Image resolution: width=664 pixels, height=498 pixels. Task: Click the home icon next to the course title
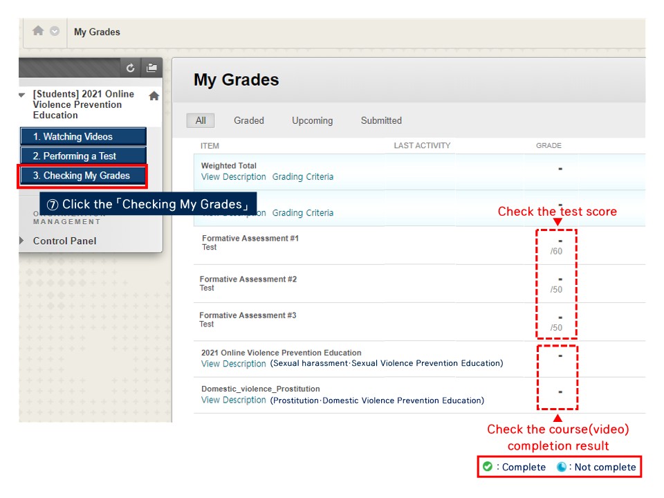coord(154,96)
